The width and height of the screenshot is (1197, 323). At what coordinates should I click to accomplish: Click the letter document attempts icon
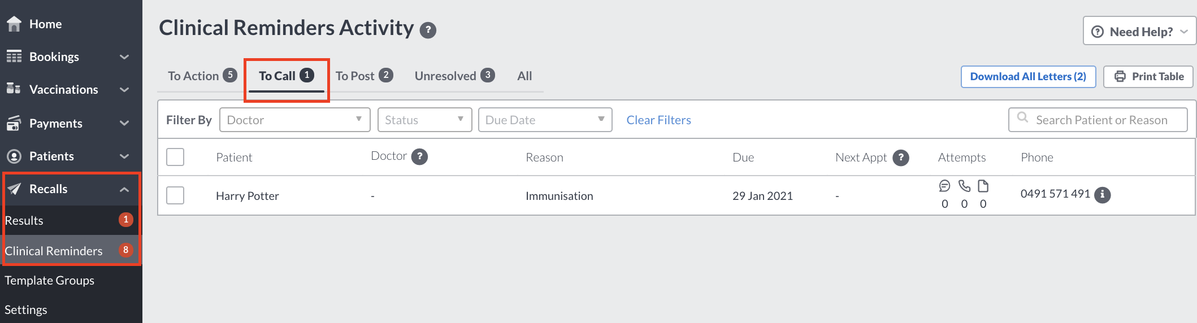[983, 186]
